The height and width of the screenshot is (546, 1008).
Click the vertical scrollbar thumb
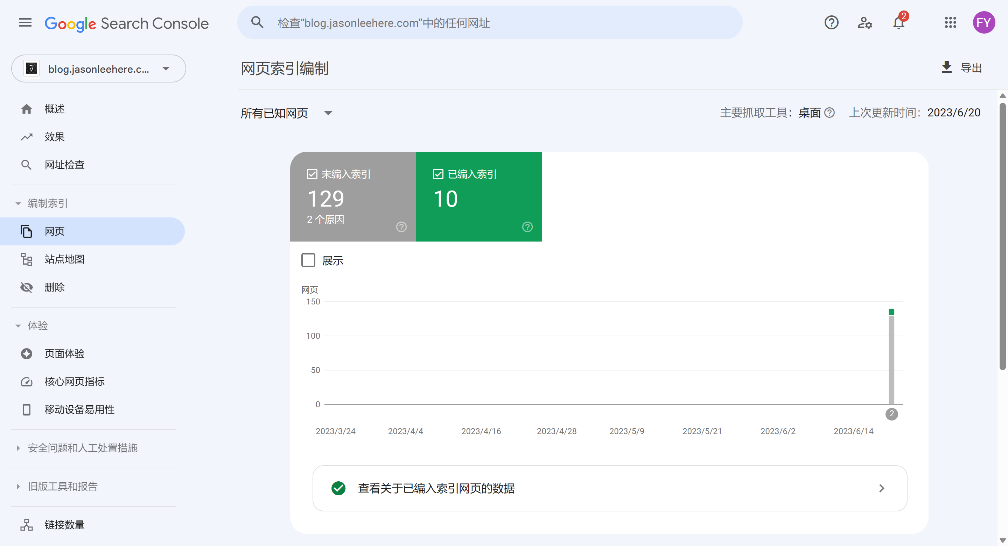click(1002, 236)
